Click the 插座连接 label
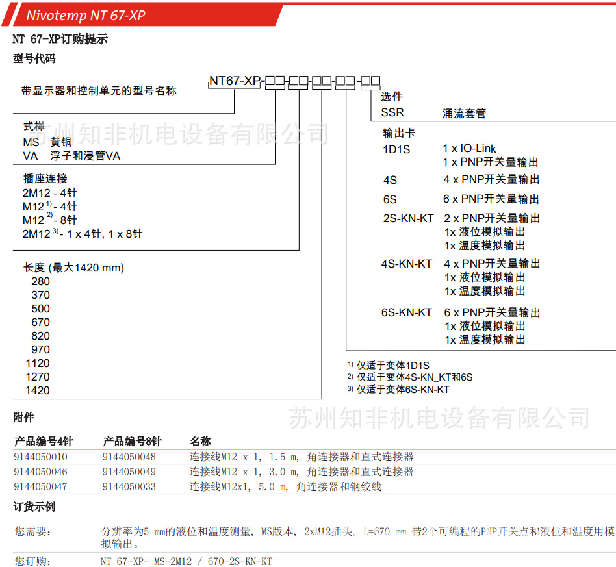Screen dimensions: 616x567 (45, 179)
